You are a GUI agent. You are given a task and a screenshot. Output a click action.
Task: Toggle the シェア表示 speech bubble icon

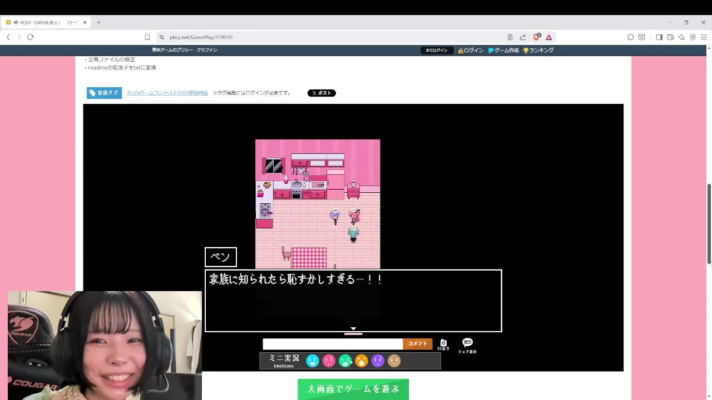coord(467,345)
